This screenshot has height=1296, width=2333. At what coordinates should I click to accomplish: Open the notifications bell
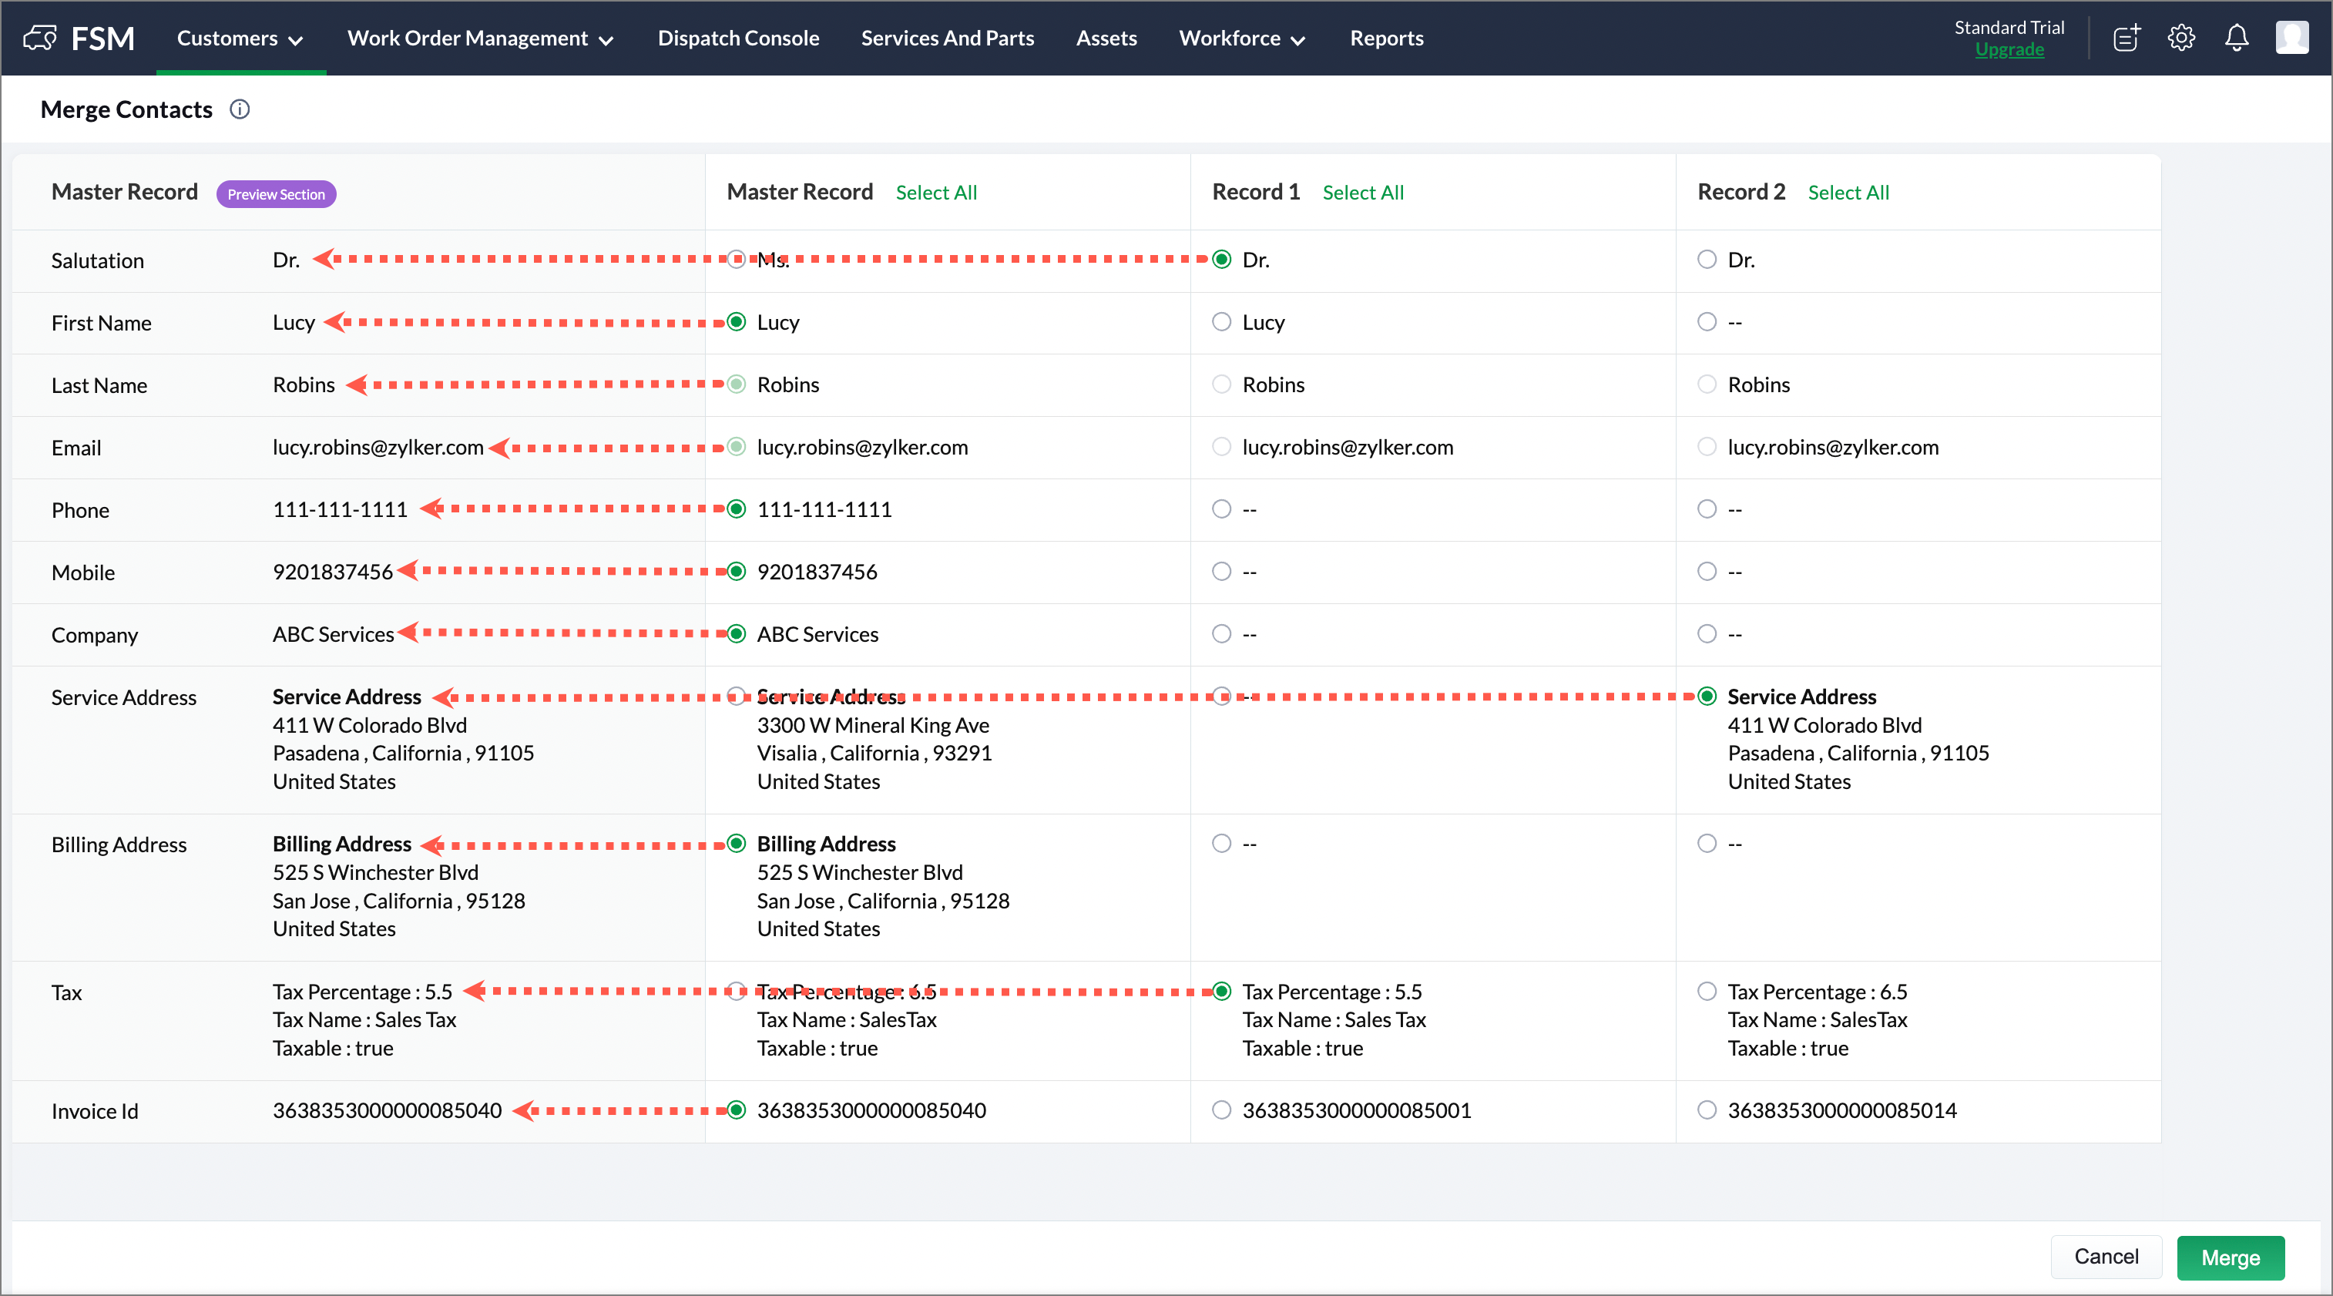point(2236,38)
